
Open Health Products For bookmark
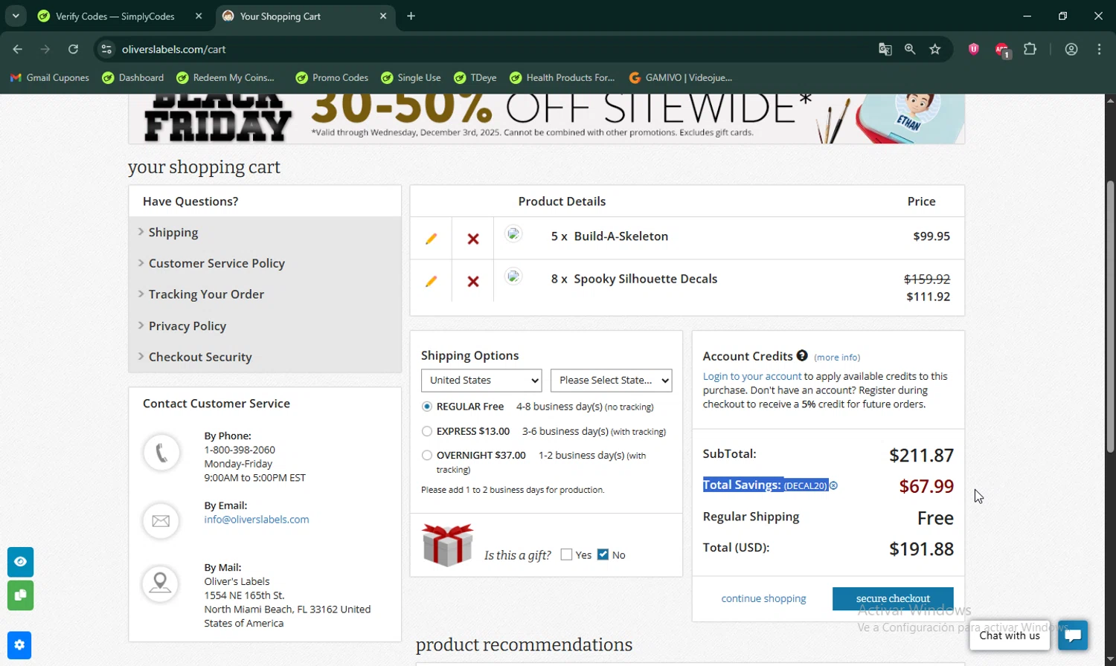tap(562, 77)
